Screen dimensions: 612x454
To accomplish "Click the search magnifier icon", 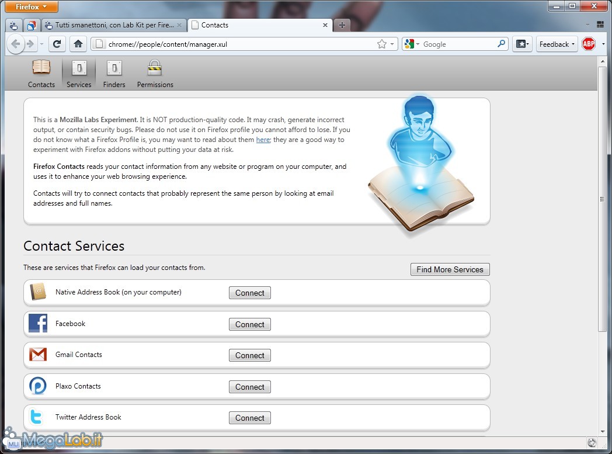I will [x=502, y=44].
